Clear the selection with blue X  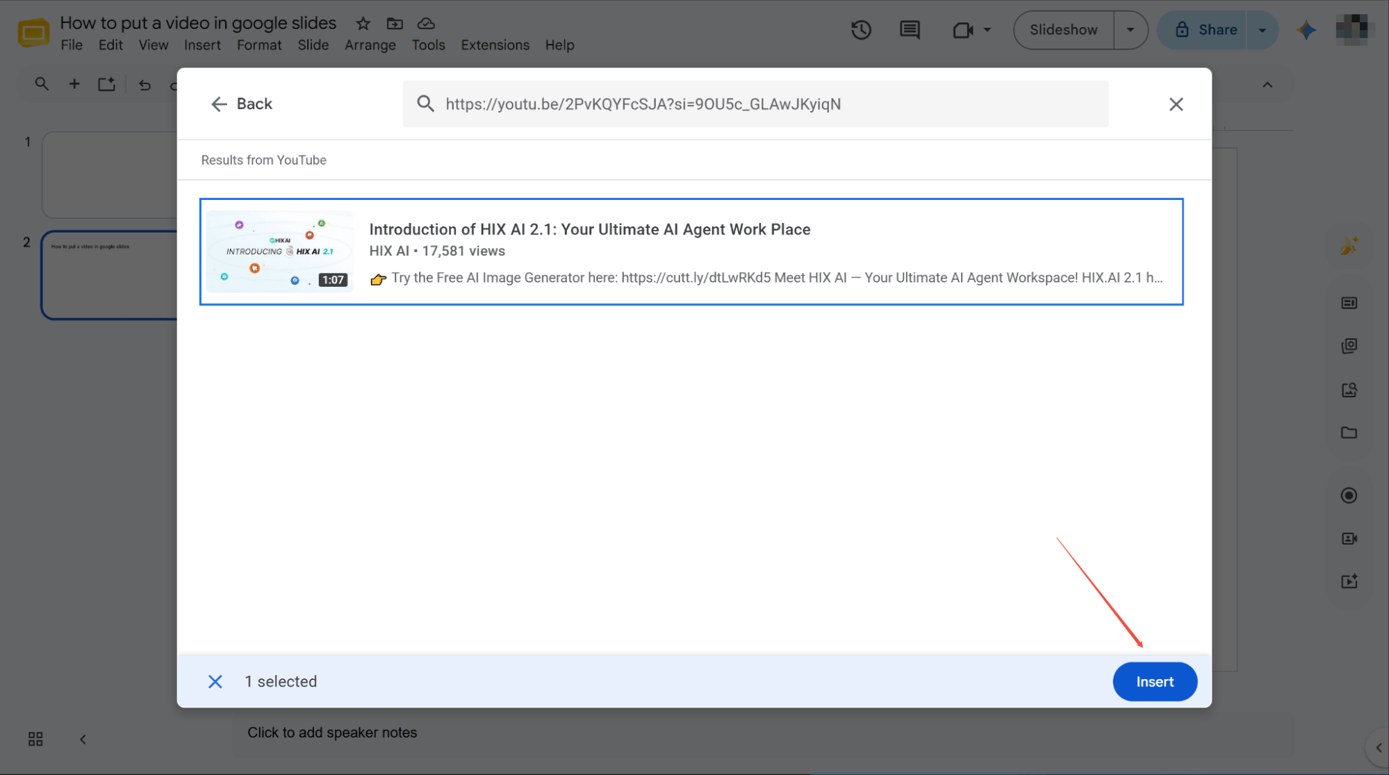tap(215, 682)
